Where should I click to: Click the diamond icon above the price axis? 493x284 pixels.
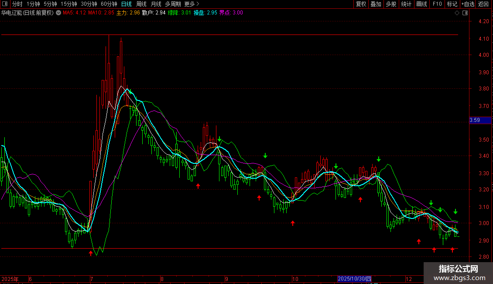(x=457, y=13)
